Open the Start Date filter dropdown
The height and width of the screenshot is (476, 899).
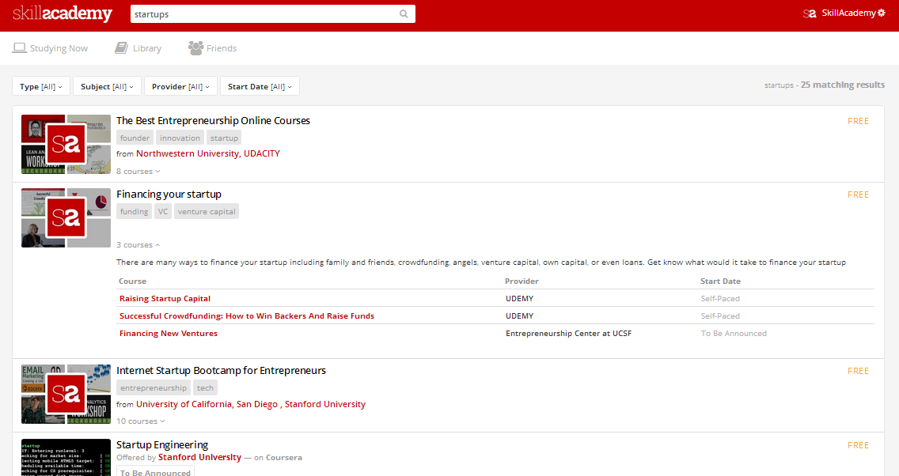(x=260, y=86)
